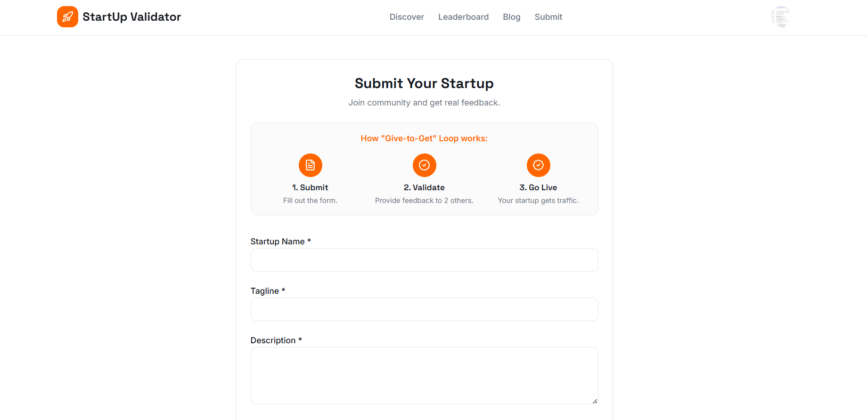Open the profile avatar in the header
The image size is (867, 420).
pyautogui.click(x=781, y=16)
